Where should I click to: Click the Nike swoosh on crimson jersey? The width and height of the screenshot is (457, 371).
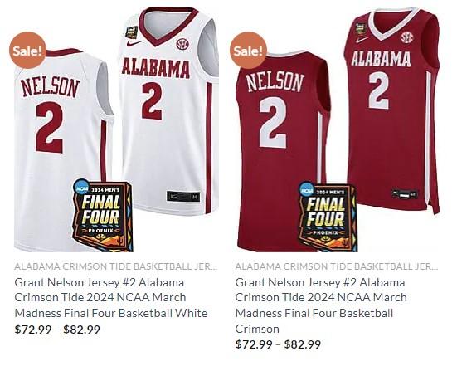(x=362, y=39)
